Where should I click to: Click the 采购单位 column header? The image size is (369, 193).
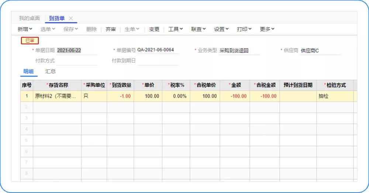click(x=94, y=85)
